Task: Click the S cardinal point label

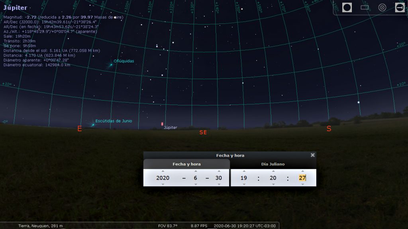Action: click(x=329, y=128)
